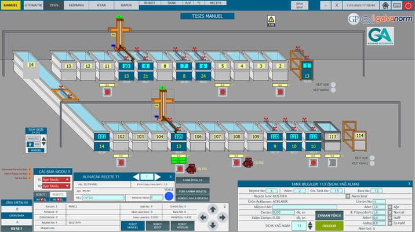Open the R1 Ayar Modu dropdown
The height and width of the screenshot is (232, 415).
55,179
